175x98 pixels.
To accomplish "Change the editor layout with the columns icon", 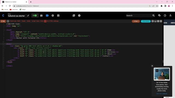I will tap(58, 16).
